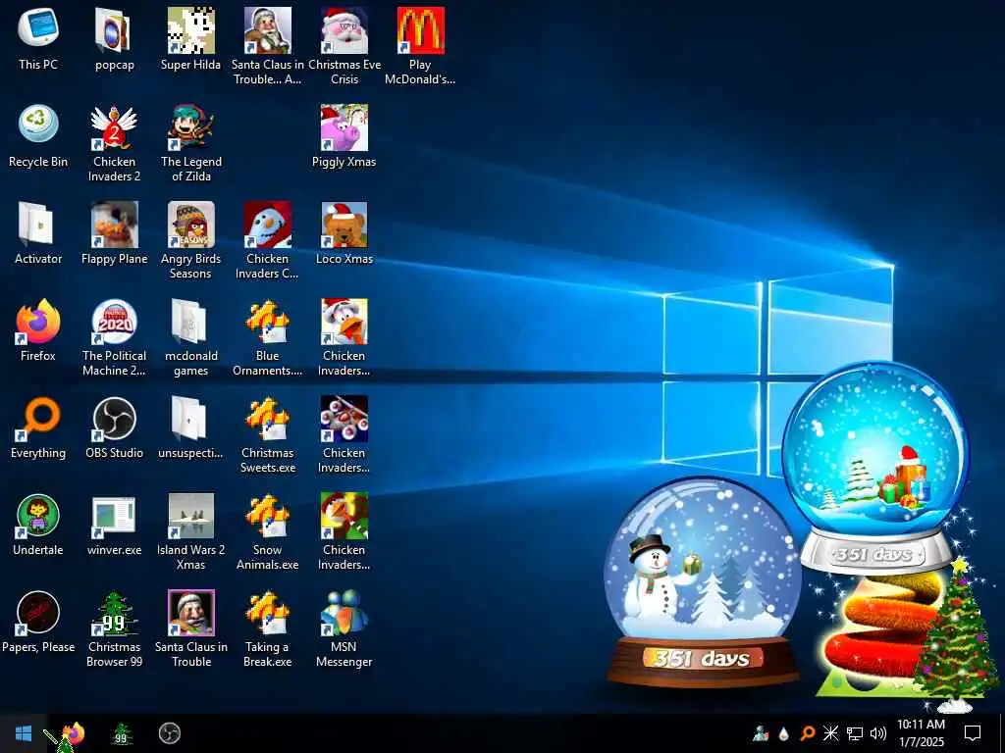1005x753 pixels.
Task: Open the Windows Start menu
Action: point(24,733)
